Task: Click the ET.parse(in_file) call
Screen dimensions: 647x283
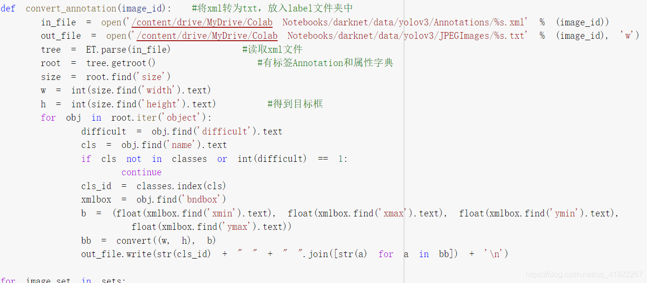Action: (x=128, y=49)
